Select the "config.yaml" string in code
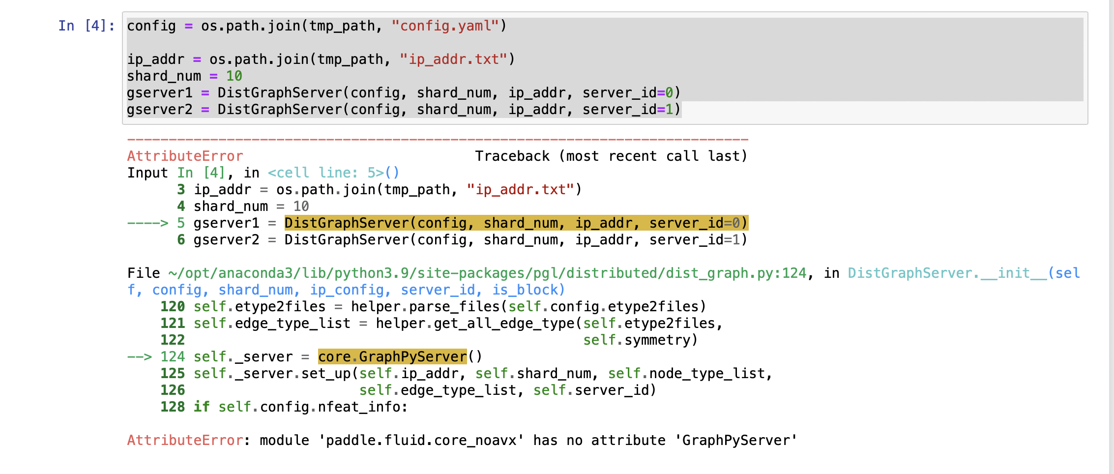Viewport: 1114px width, 474px height. pyautogui.click(x=445, y=26)
